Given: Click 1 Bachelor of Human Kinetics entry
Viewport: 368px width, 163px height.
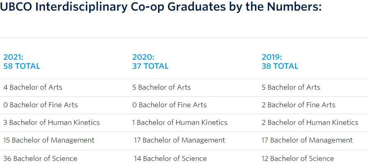Looking at the screenshot, I should pos(180,122).
